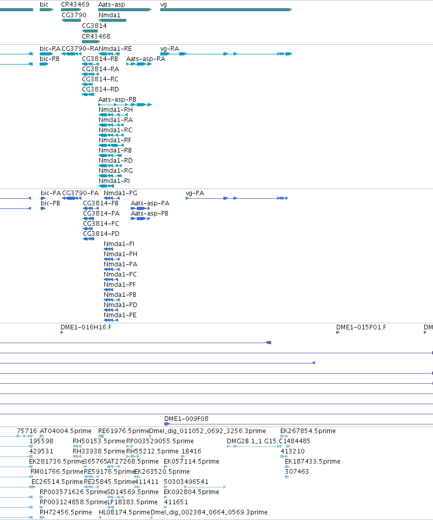The width and height of the screenshot is (433, 520).
Task: Click transcript bic-RB label
Action: pos(49,59)
